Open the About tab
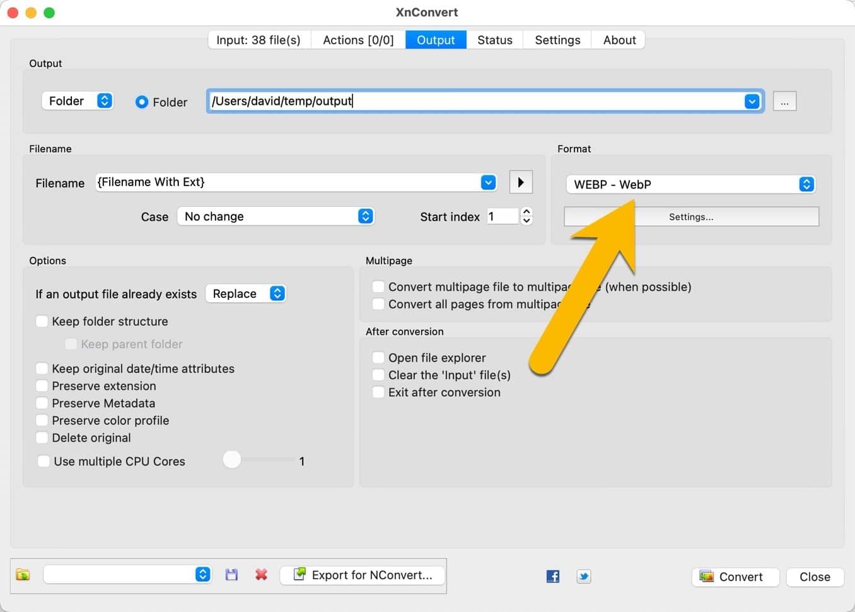855x612 pixels. (x=619, y=40)
